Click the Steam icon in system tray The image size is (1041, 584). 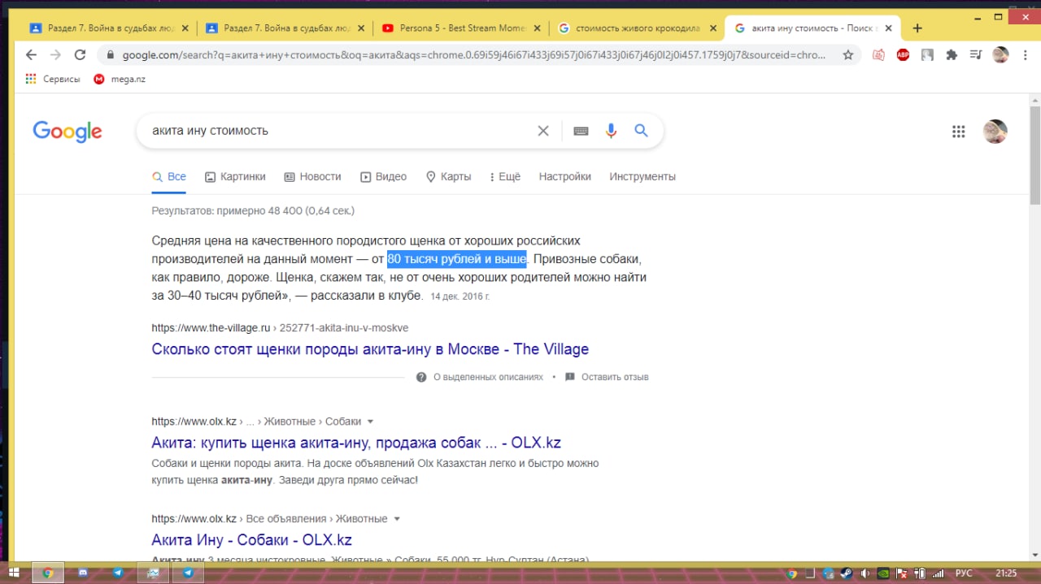coord(846,573)
